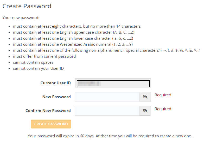Click the "Current User ID" label
The image size is (205, 141).
click(x=55, y=83)
